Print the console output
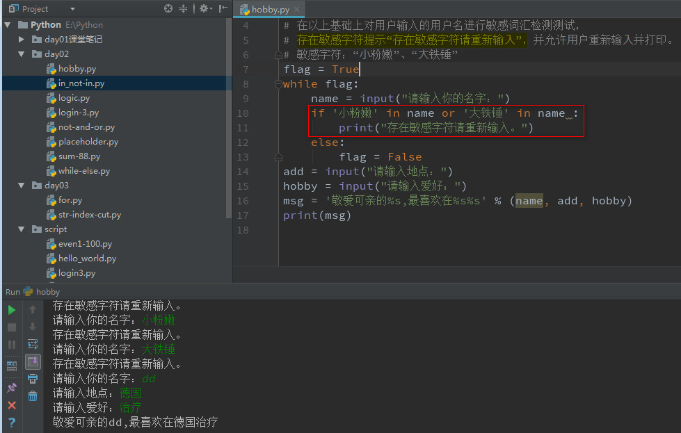The width and height of the screenshot is (681, 433). coord(33,379)
